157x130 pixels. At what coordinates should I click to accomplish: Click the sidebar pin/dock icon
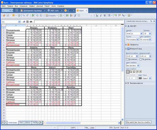151,21
